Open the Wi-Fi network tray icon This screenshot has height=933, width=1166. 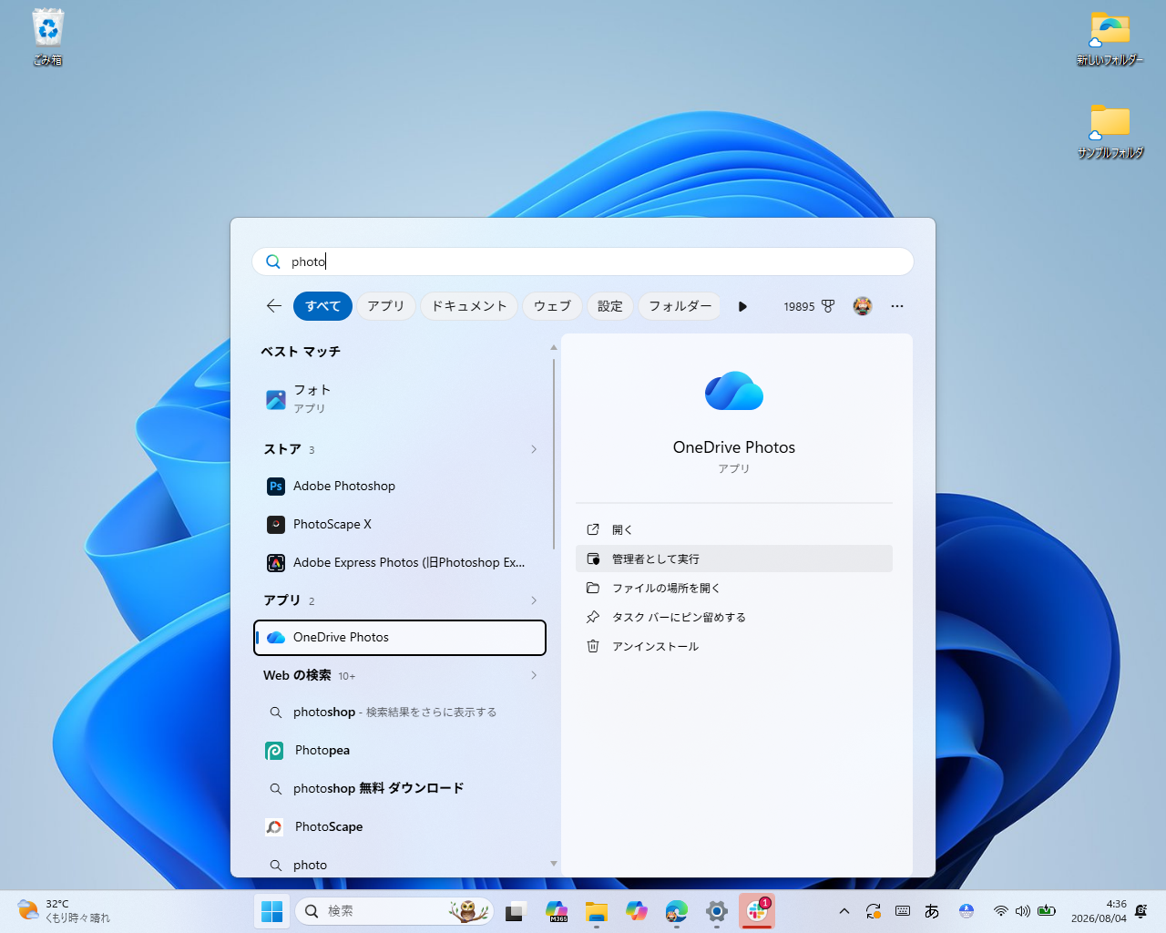(1001, 911)
